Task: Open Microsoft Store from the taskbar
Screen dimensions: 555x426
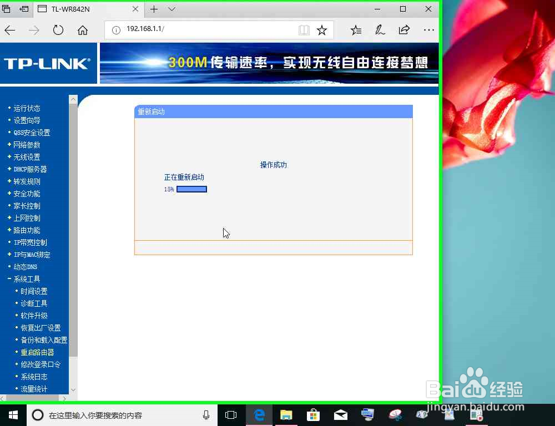Action: click(314, 414)
